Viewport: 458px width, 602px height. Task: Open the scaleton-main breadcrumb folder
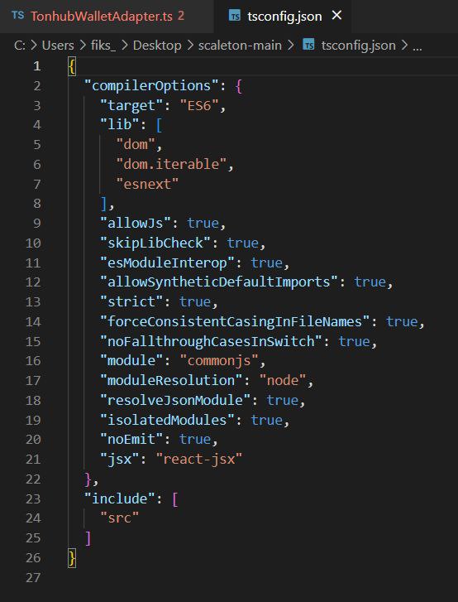pos(240,46)
